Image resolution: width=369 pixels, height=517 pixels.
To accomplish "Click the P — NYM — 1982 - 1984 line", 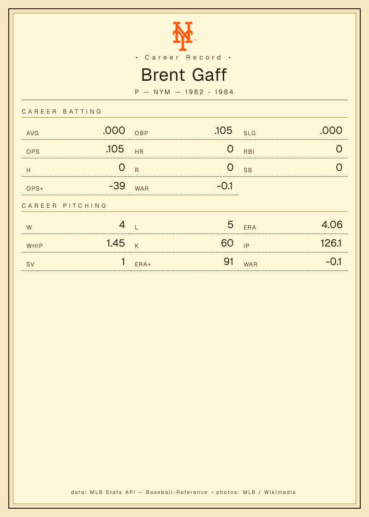I will point(184,92).
